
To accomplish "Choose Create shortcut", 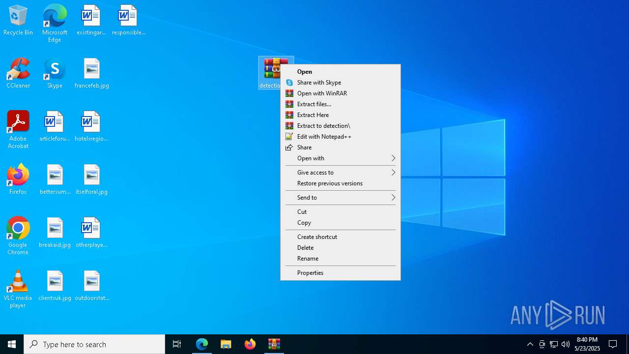I will tap(341, 237).
